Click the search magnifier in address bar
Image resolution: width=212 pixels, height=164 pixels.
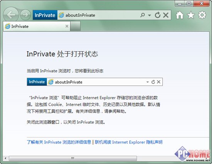[143, 15]
